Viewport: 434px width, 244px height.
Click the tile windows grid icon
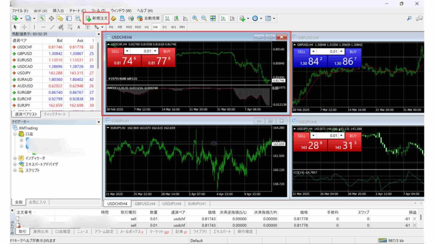click(x=213, y=18)
